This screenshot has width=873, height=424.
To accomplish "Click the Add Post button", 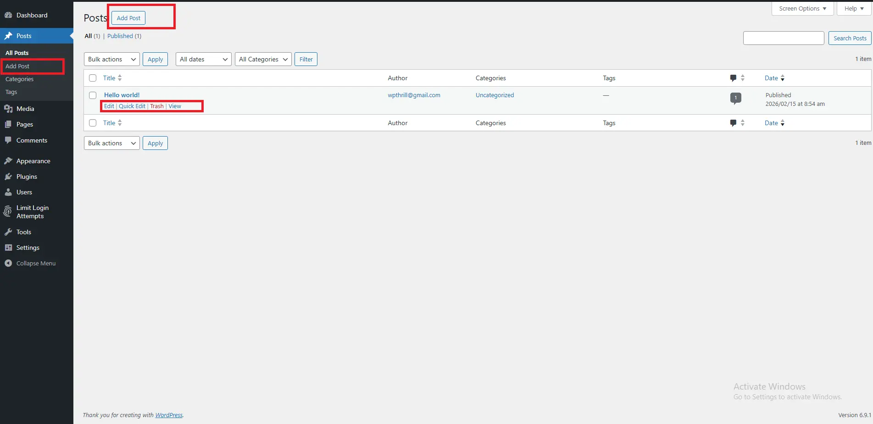I will pyautogui.click(x=128, y=18).
